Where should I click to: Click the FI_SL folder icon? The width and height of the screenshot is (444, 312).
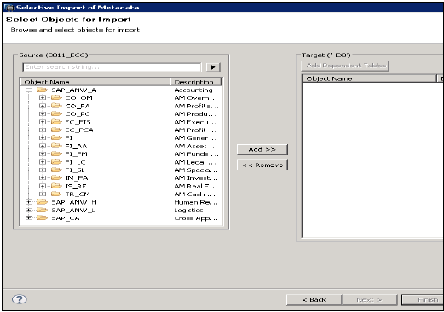56,170
